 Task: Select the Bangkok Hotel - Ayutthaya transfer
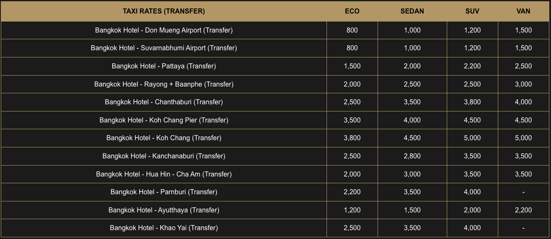pyautogui.click(x=164, y=210)
